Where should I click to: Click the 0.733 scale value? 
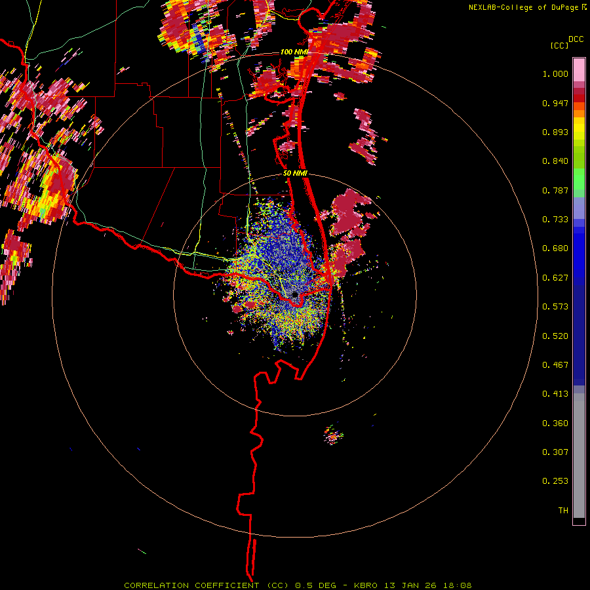[555, 220]
